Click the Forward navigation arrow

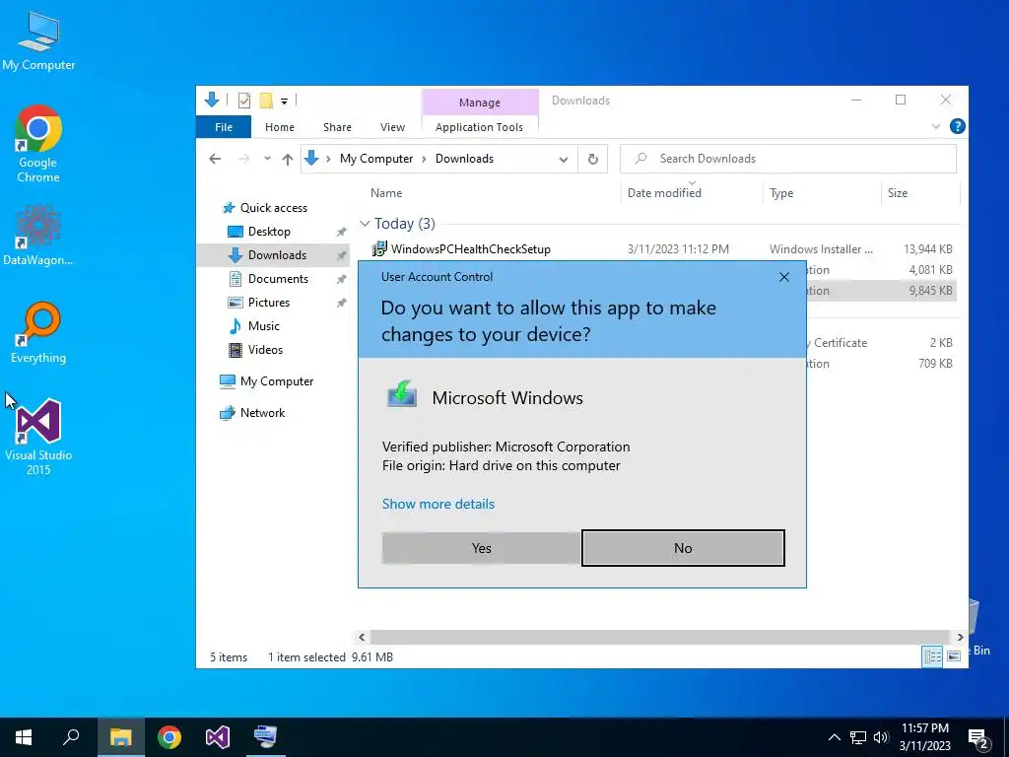tap(244, 159)
